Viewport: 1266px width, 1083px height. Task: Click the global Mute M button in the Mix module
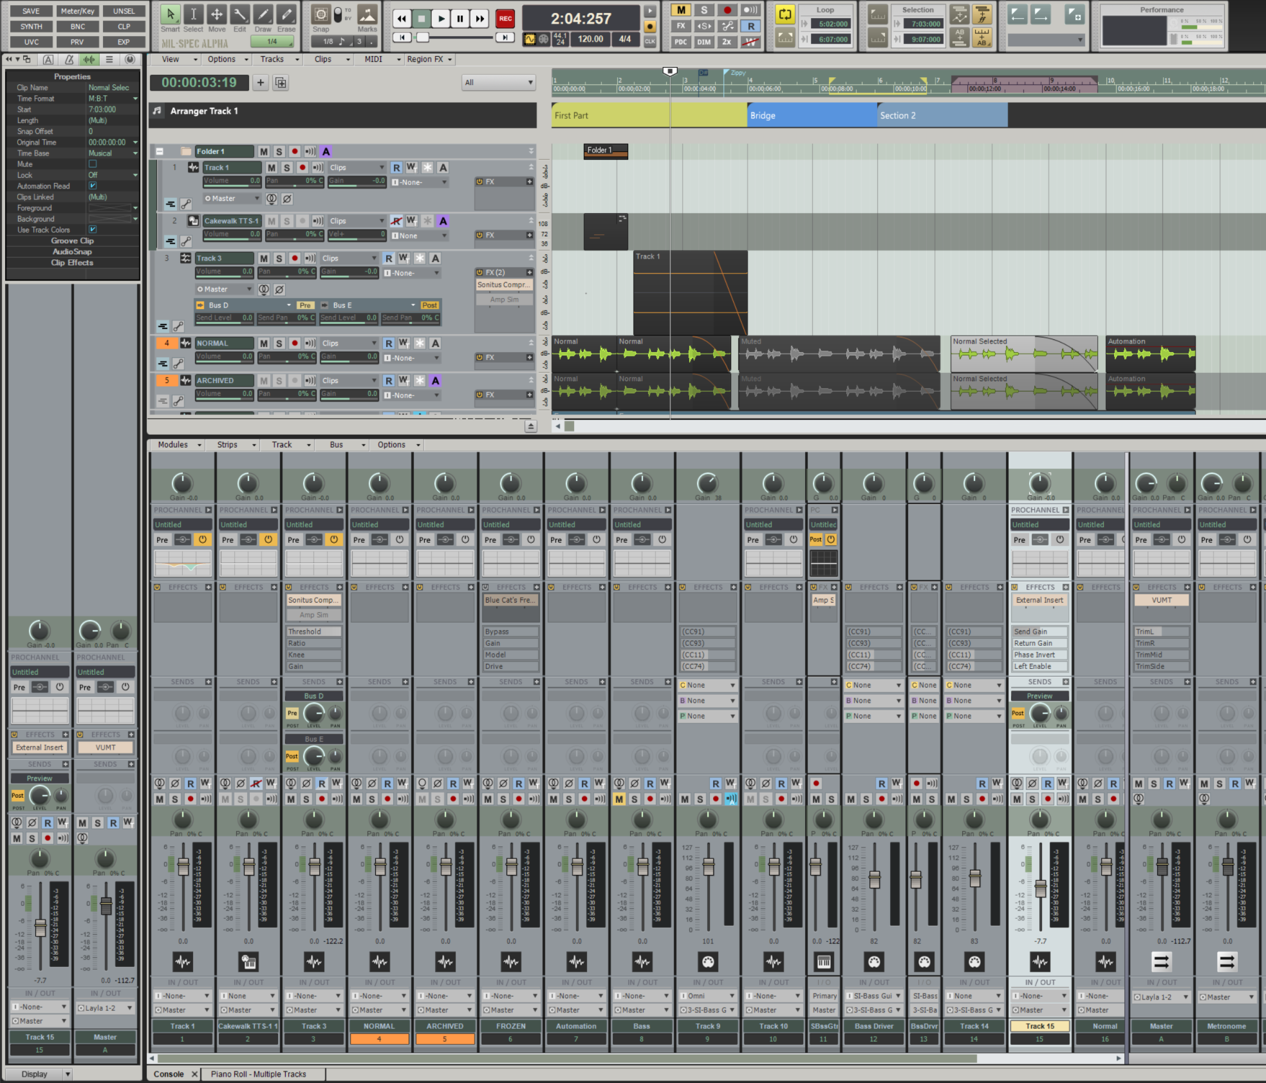point(681,10)
